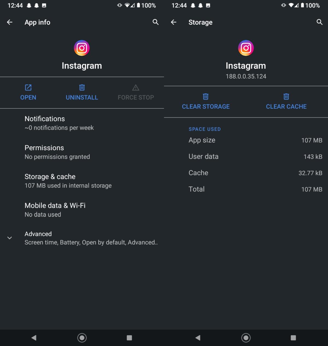The width and height of the screenshot is (328, 346).
Task: Expand the Advanced section
Action: pos(82,238)
